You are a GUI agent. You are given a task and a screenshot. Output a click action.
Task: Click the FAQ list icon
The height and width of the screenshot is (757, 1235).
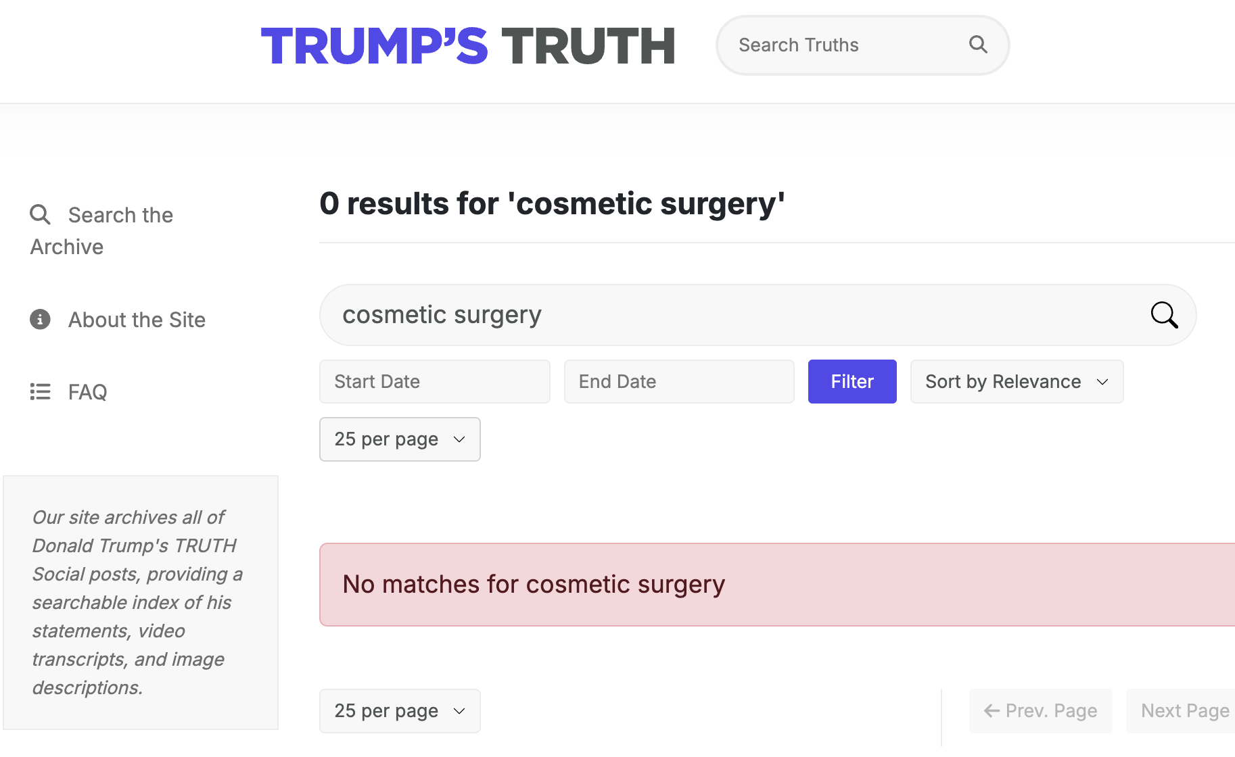click(40, 392)
